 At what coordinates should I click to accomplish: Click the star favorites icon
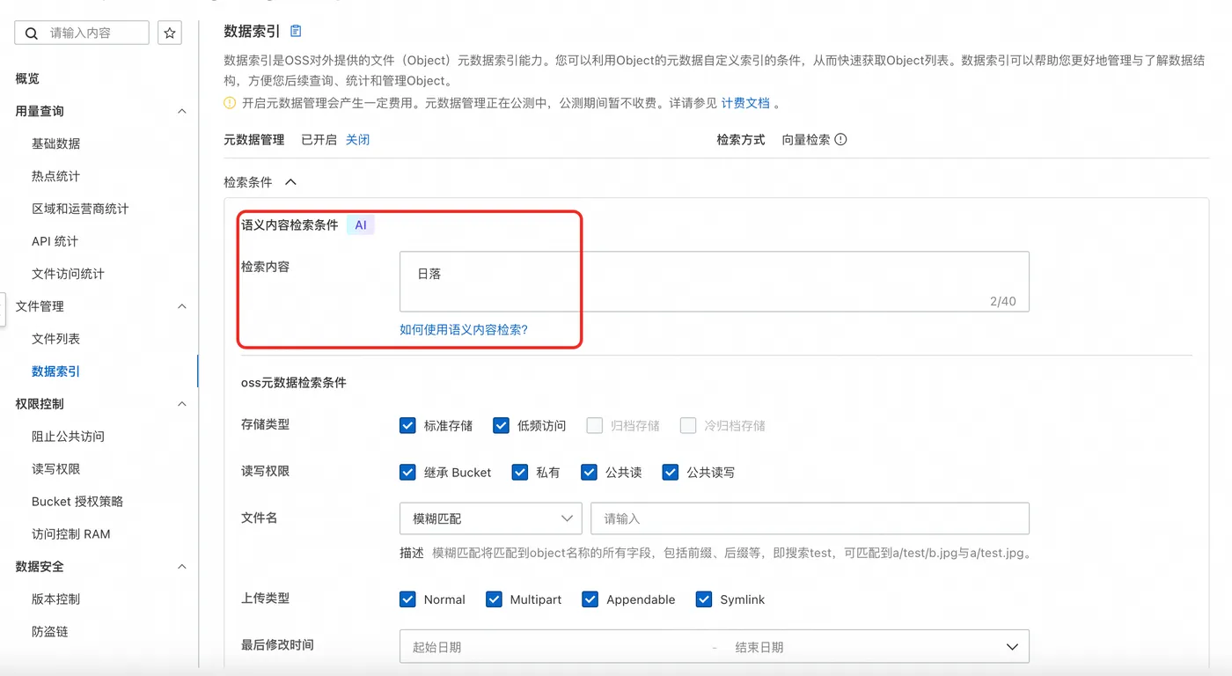[x=170, y=33]
